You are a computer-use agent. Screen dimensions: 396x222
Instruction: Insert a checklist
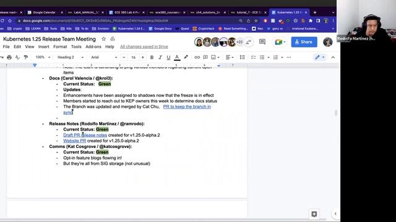253,57
